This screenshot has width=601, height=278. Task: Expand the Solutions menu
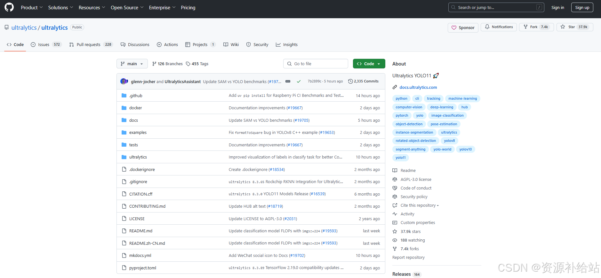tap(61, 7)
